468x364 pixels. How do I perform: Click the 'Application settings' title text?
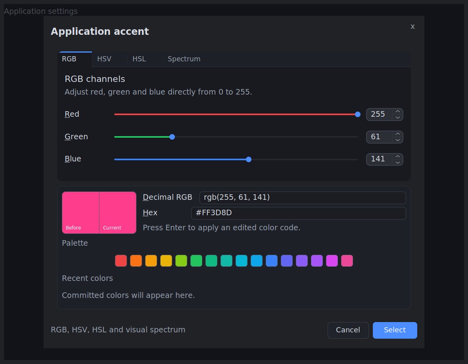pyautogui.click(x=41, y=11)
